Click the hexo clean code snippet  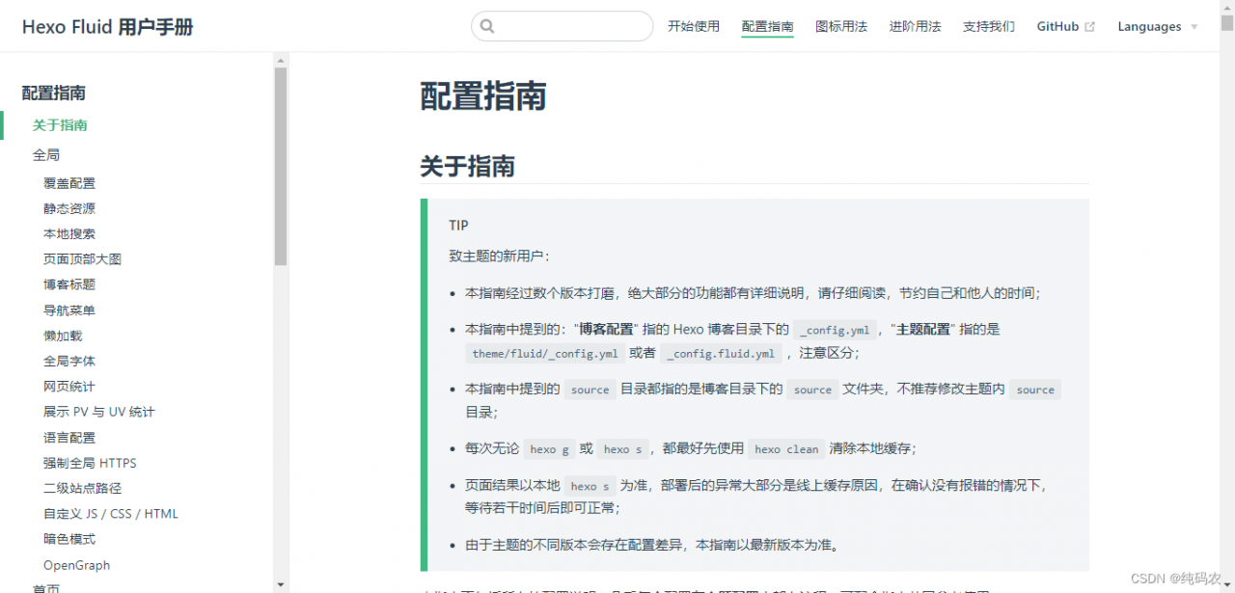coord(786,449)
